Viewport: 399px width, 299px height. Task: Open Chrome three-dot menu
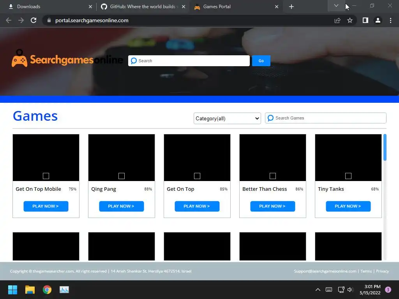click(x=390, y=20)
